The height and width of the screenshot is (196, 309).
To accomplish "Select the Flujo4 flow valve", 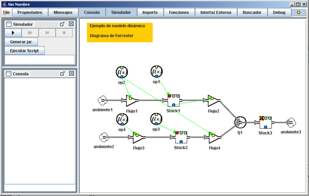I will point(214,137).
